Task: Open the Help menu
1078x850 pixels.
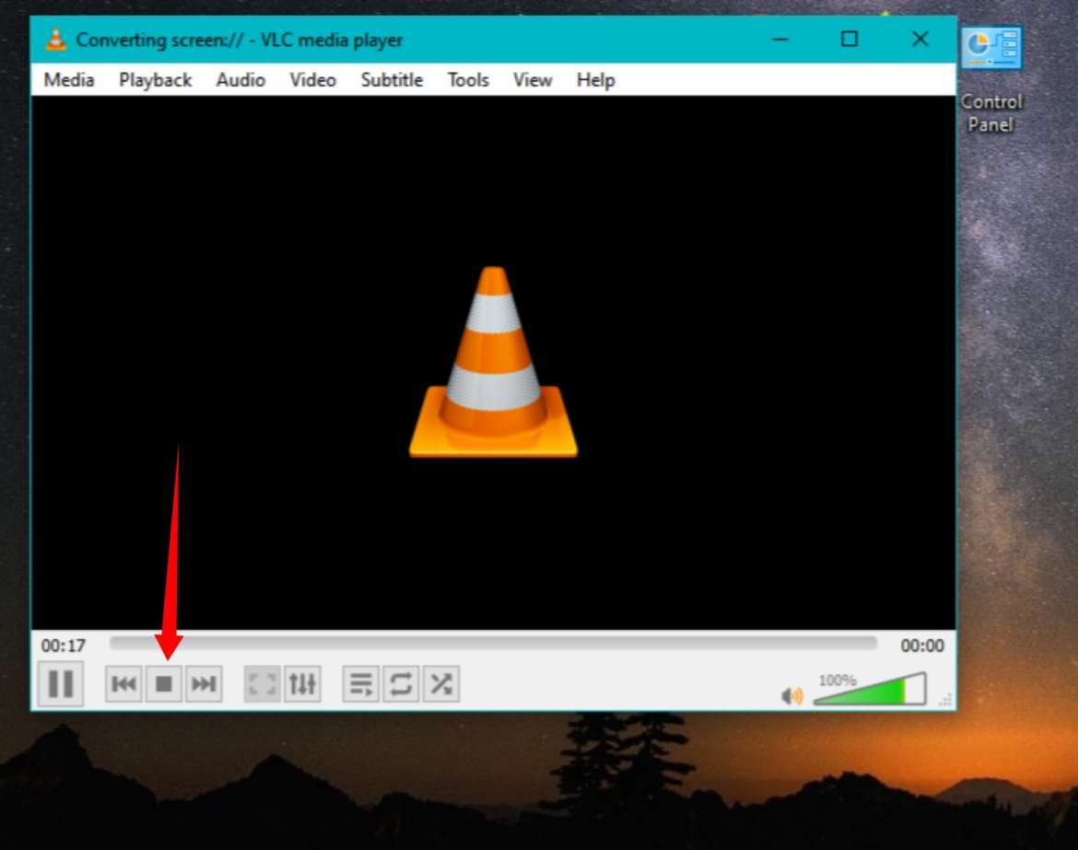Action: (x=595, y=80)
